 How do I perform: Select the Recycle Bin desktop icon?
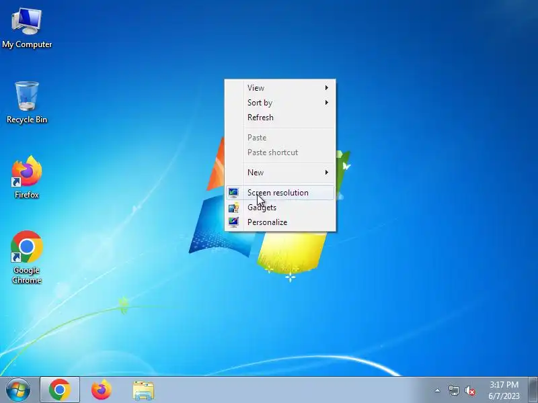pos(27,102)
